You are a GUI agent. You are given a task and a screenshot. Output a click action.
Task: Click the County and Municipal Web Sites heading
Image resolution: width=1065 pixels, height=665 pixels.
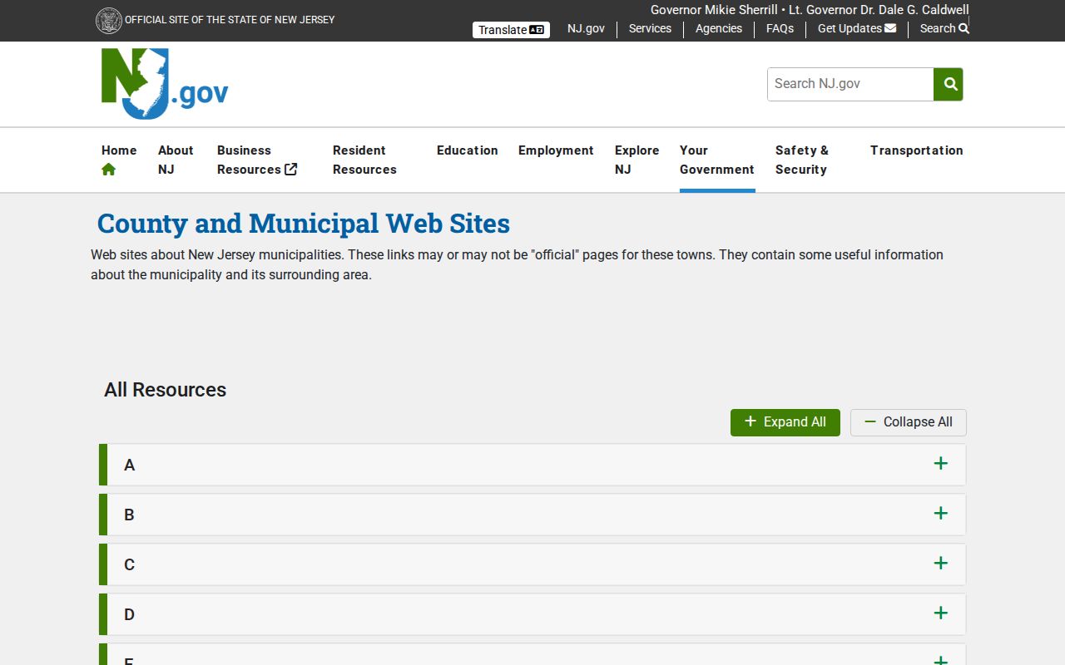(x=304, y=224)
